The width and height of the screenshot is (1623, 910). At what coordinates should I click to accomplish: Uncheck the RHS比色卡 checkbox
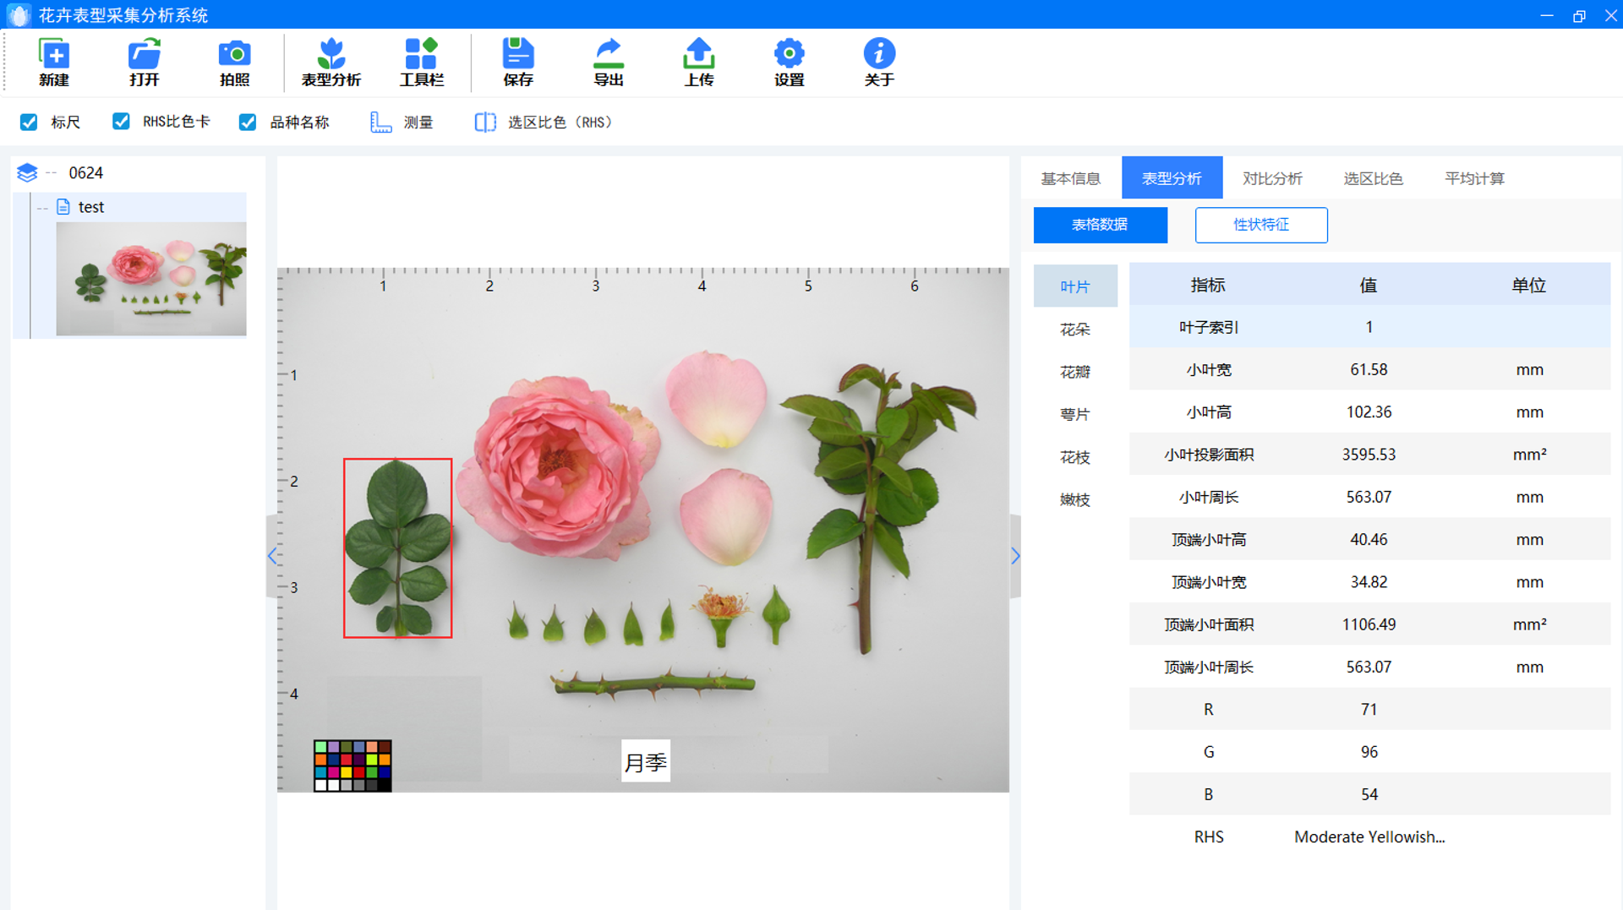coord(122,123)
